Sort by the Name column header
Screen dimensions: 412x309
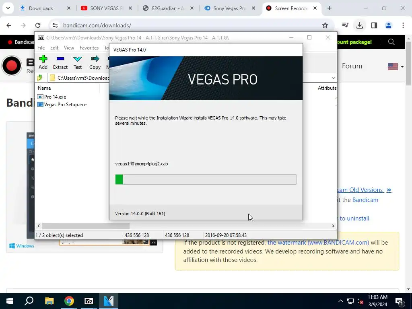(x=44, y=88)
